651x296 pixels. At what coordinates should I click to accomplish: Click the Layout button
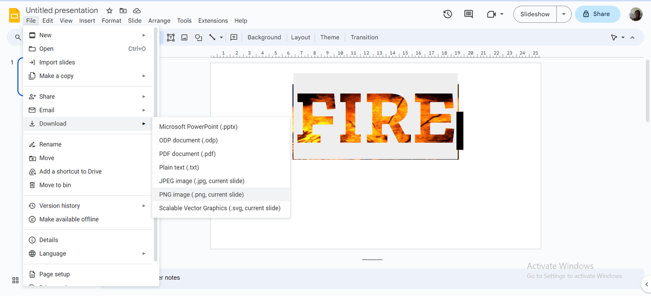pyautogui.click(x=301, y=38)
